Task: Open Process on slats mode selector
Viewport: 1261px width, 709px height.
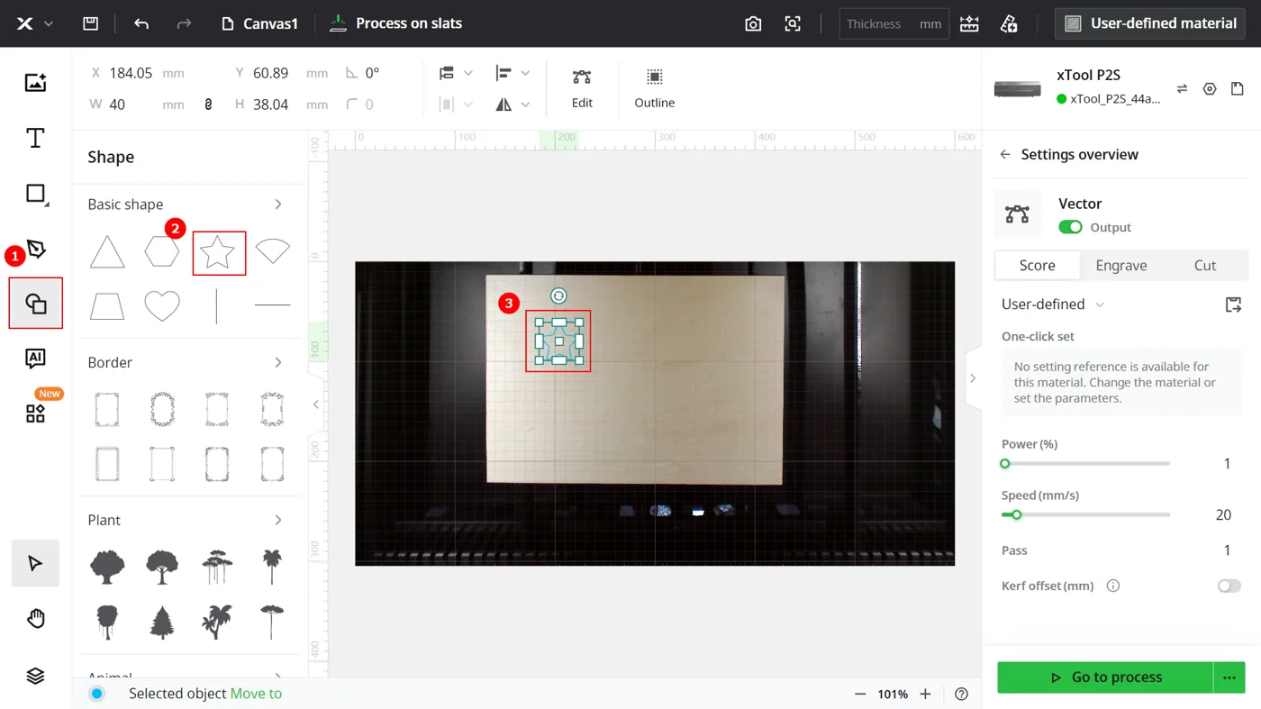Action: click(x=395, y=23)
